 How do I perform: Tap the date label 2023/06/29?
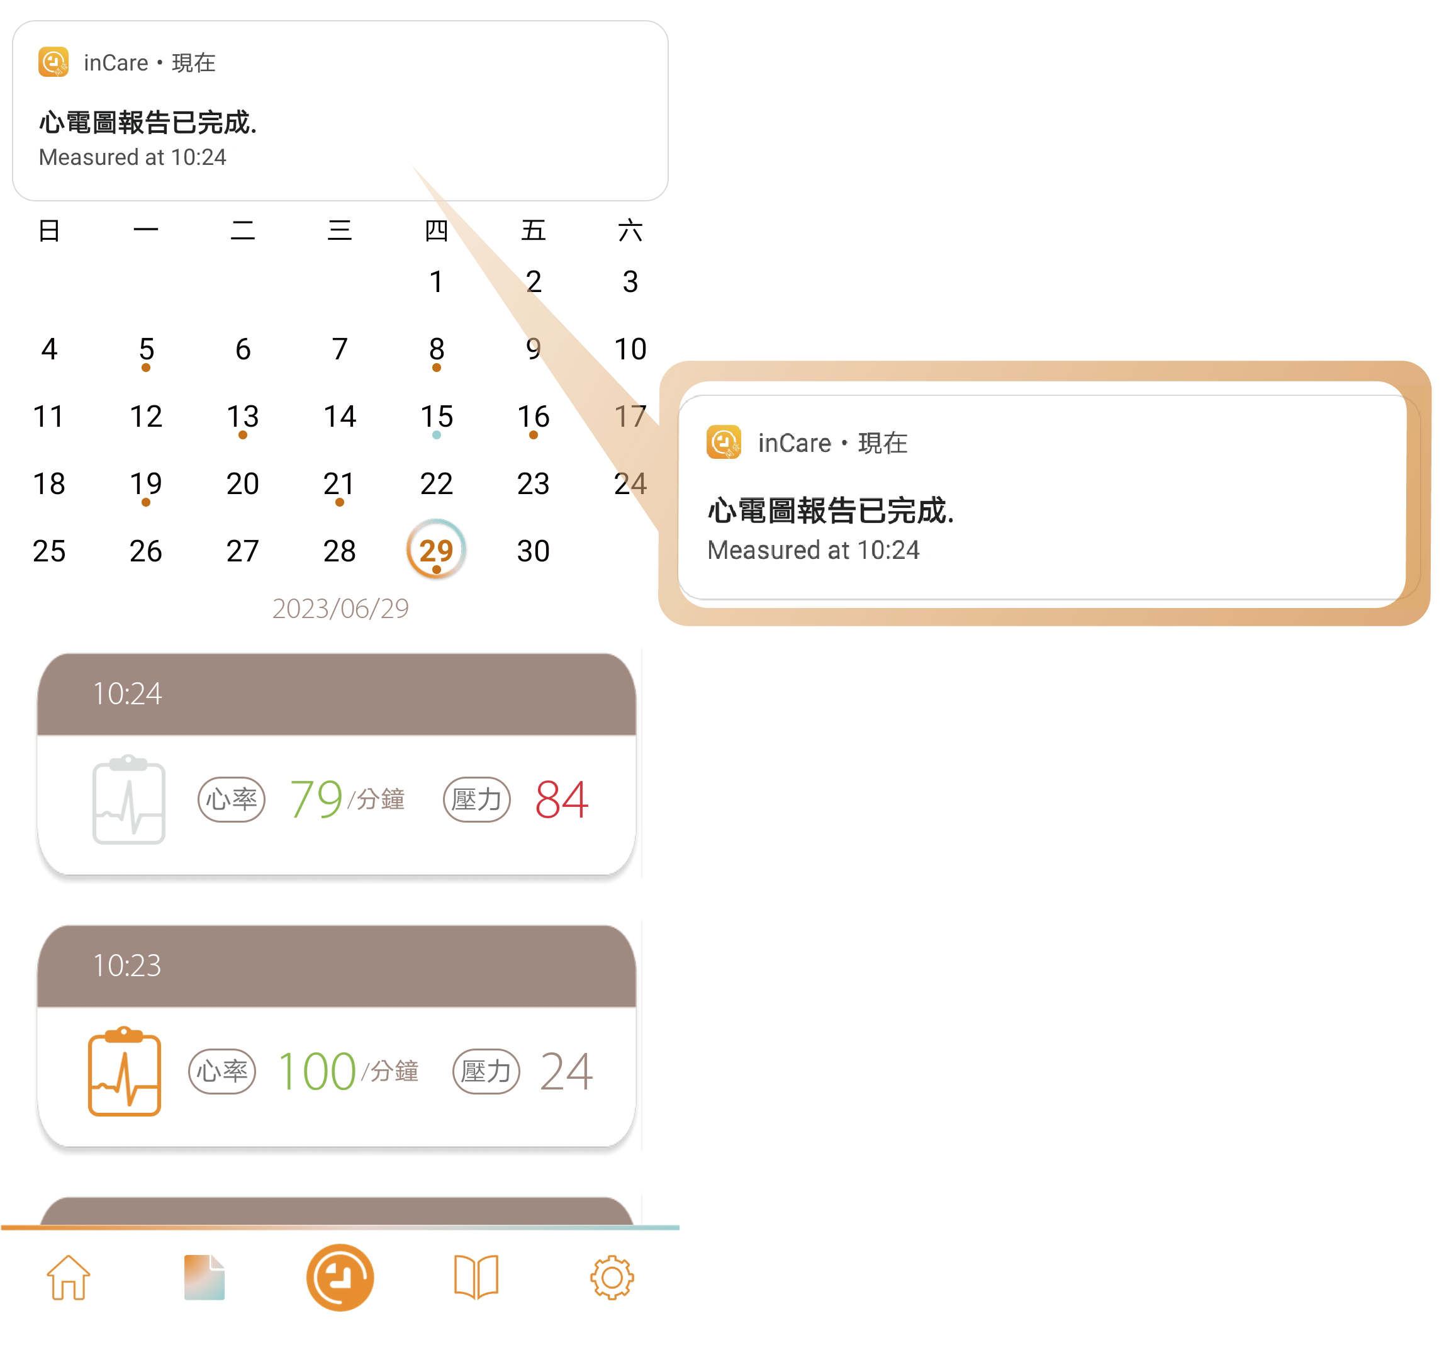pyautogui.click(x=340, y=609)
